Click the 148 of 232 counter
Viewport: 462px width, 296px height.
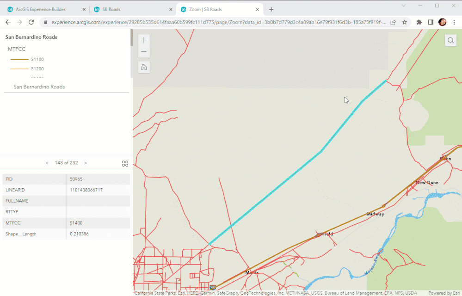point(66,163)
